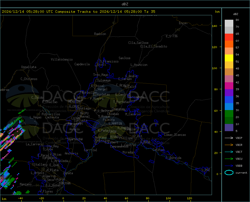Click the blue VBBB arrow in legend
Viewport: 250px width, 202px height.
click(x=229, y=166)
